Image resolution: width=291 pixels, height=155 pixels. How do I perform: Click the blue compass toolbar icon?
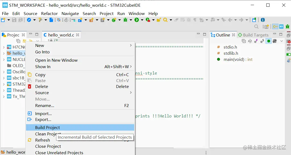tap(29, 20)
